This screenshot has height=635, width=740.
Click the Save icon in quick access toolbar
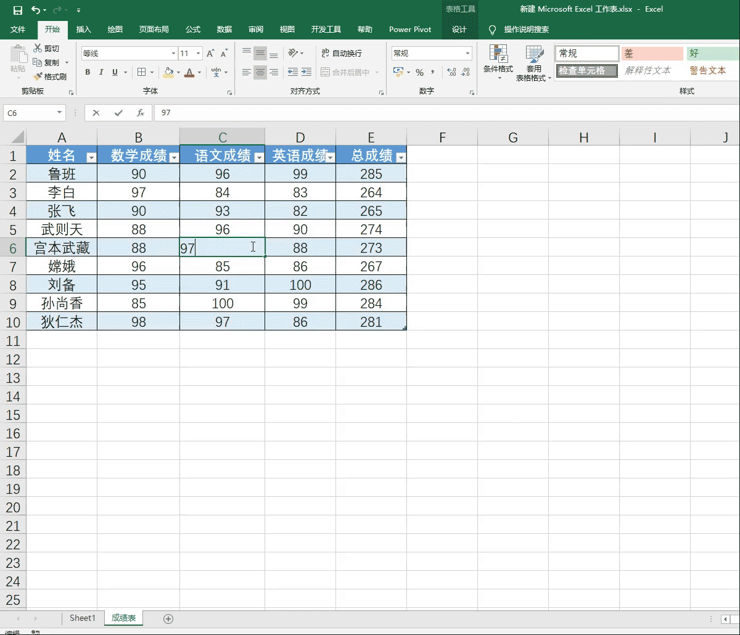pos(17,10)
